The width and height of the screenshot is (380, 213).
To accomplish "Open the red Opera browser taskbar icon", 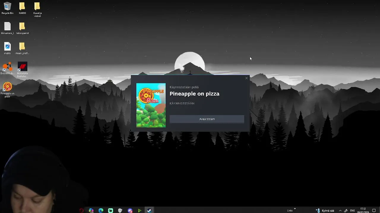I will click(81, 211).
